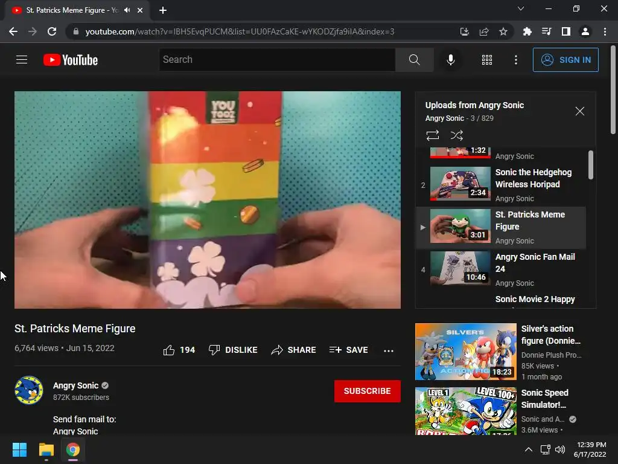Click the search magnifier button
Screen dimensions: 618x464
[414, 60]
